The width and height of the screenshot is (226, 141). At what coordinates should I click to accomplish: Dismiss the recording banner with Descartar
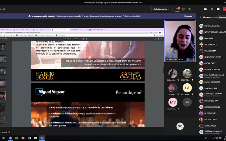click(x=188, y=16)
